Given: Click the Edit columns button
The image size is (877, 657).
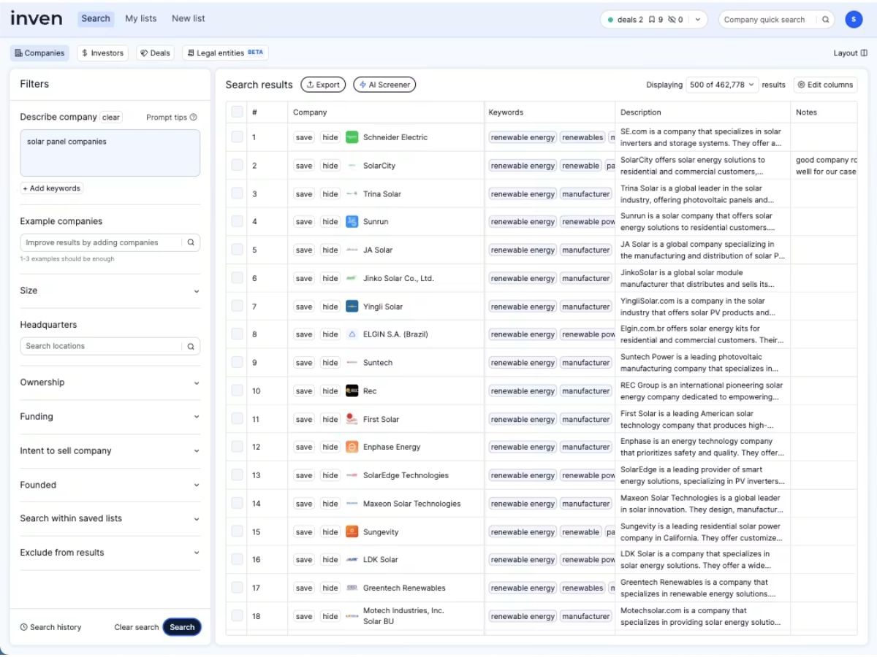Looking at the screenshot, I should 825,85.
